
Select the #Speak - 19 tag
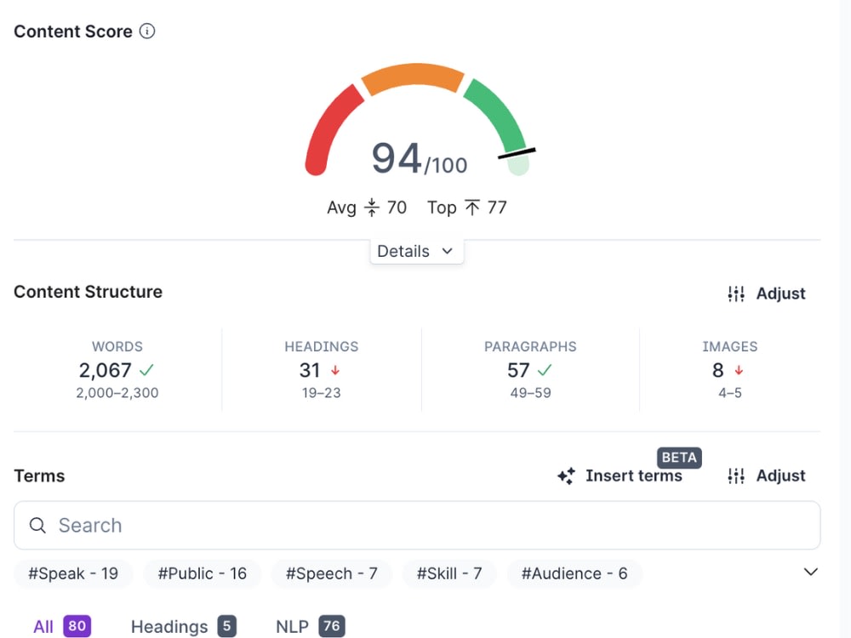73,573
